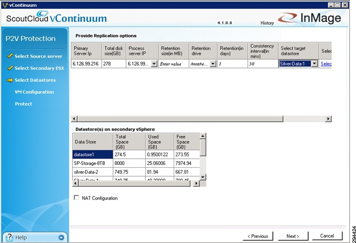Select the datastore1 row
The width and height of the screenshot is (356, 243).
pyautogui.click(x=136, y=154)
